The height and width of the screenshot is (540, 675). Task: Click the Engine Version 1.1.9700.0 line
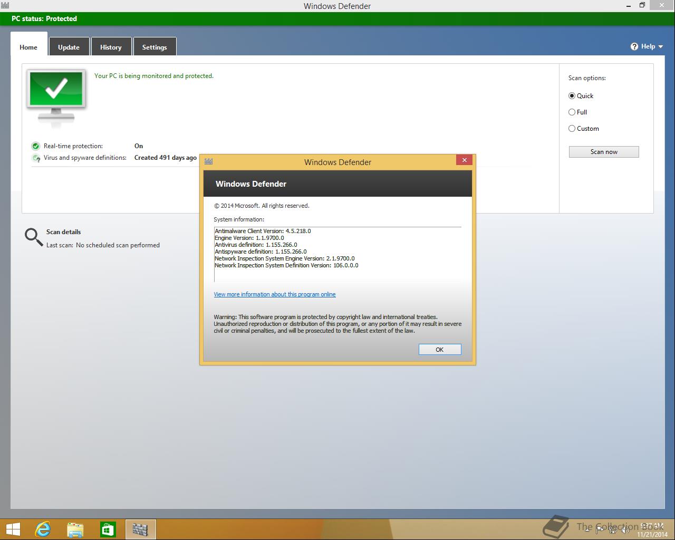click(249, 238)
